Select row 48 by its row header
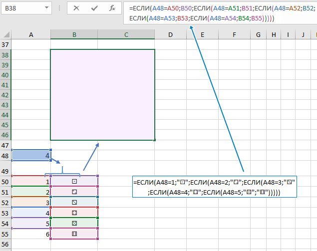 (5, 156)
